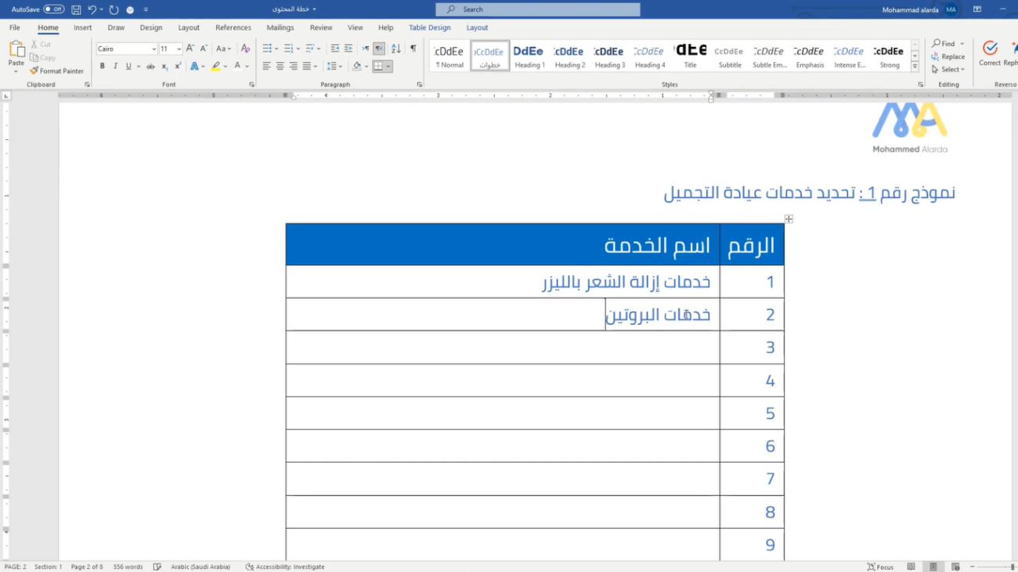Image resolution: width=1018 pixels, height=572 pixels.
Task: Clear all formatting
Action: click(245, 49)
